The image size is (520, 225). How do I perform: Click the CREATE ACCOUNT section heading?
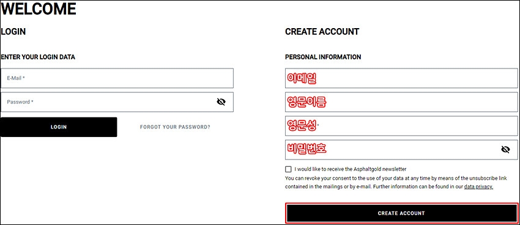[x=322, y=32]
